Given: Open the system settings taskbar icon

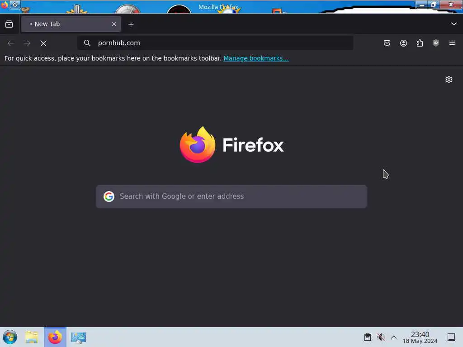Looking at the screenshot, I should (x=79, y=337).
